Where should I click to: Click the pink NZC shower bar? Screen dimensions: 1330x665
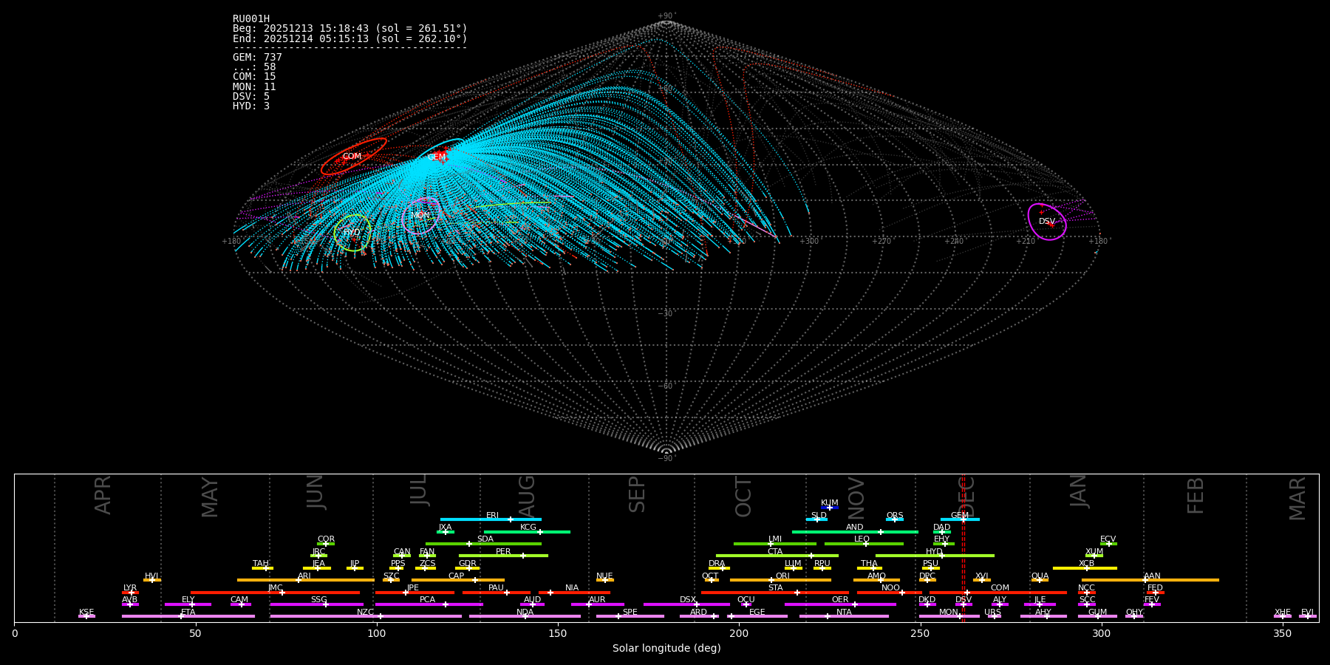click(x=366, y=616)
